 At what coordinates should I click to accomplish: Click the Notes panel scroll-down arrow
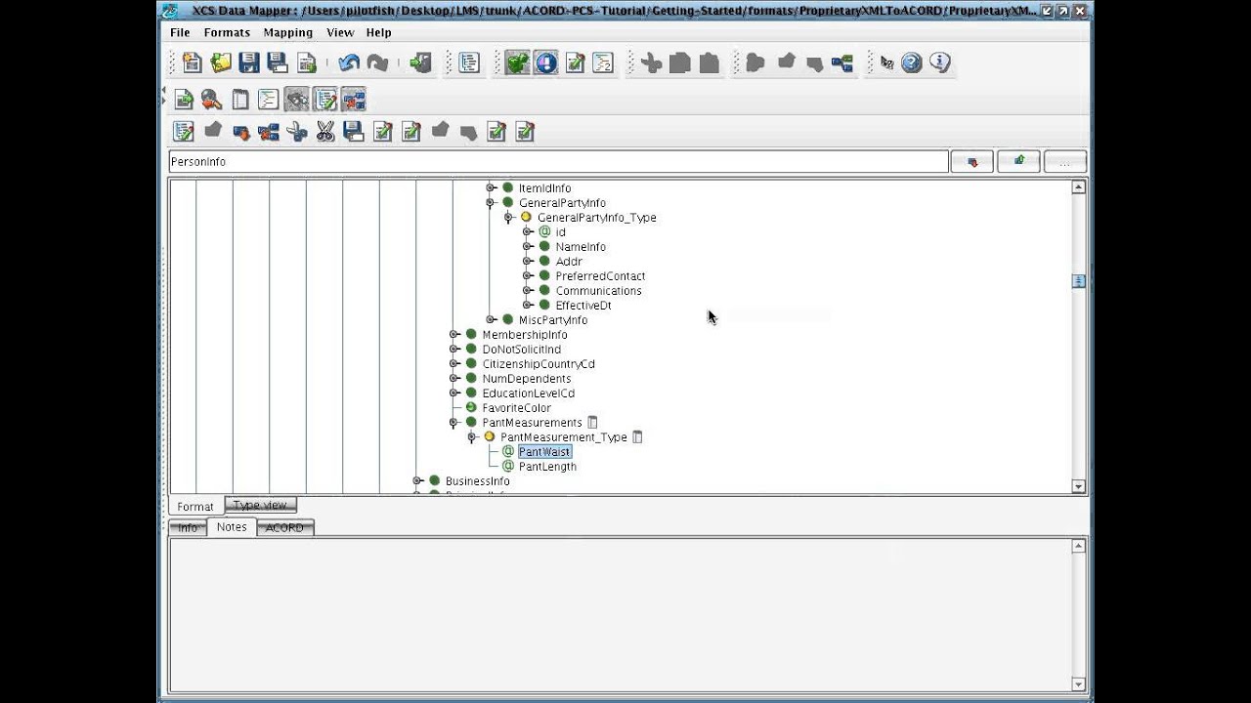(x=1079, y=684)
